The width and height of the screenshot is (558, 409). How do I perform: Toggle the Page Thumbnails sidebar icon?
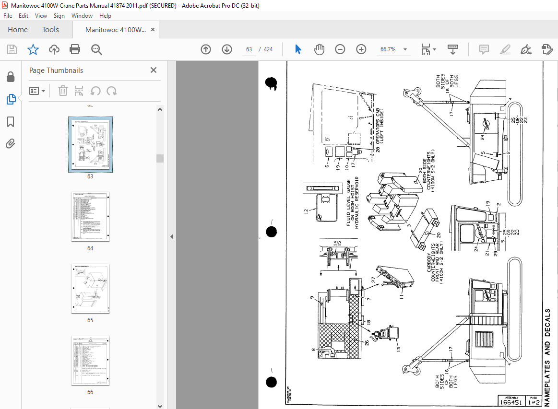pyautogui.click(x=11, y=99)
